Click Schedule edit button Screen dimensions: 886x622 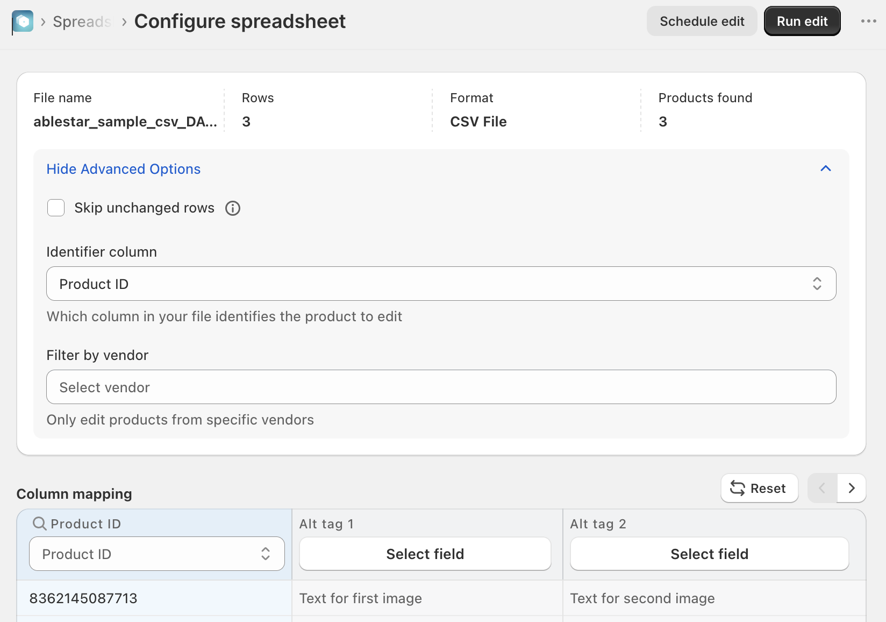[x=702, y=21]
